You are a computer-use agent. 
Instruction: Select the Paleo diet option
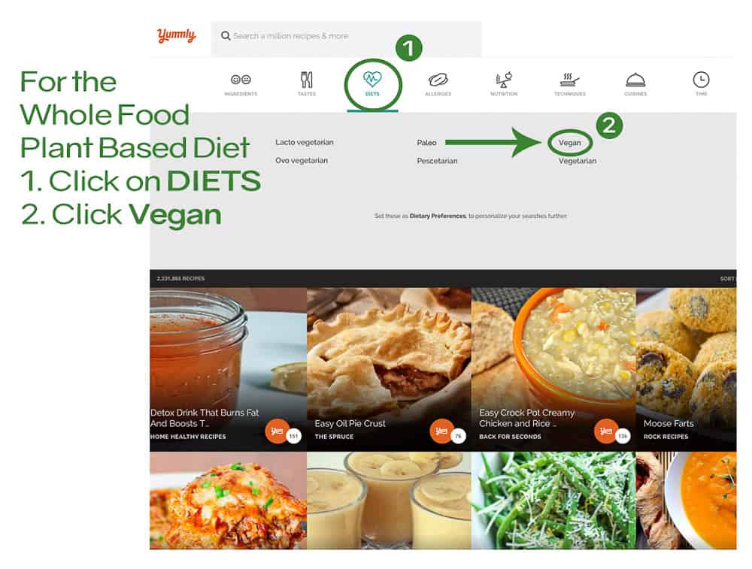(x=426, y=142)
